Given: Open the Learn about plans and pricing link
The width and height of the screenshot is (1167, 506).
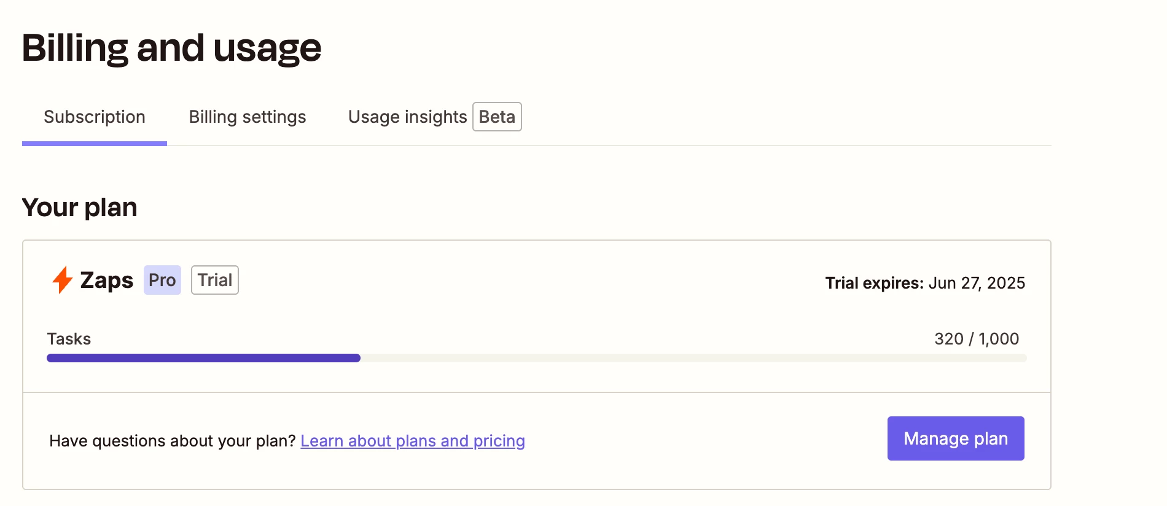Looking at the screenshot, I should (x=413, y=441).
